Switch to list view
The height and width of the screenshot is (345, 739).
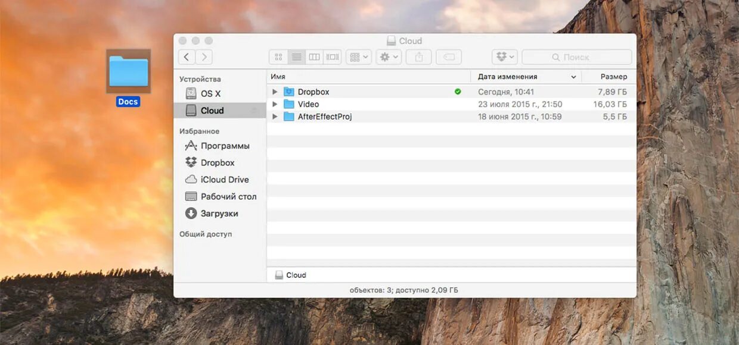(x=296, y=57)
